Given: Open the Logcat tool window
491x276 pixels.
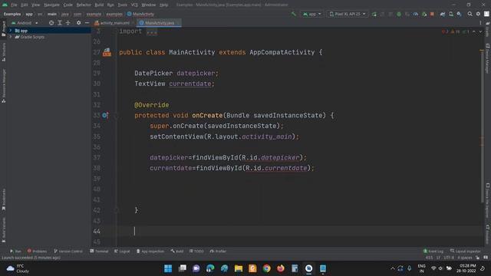Looking at the screenshot, I should (122, 251).
